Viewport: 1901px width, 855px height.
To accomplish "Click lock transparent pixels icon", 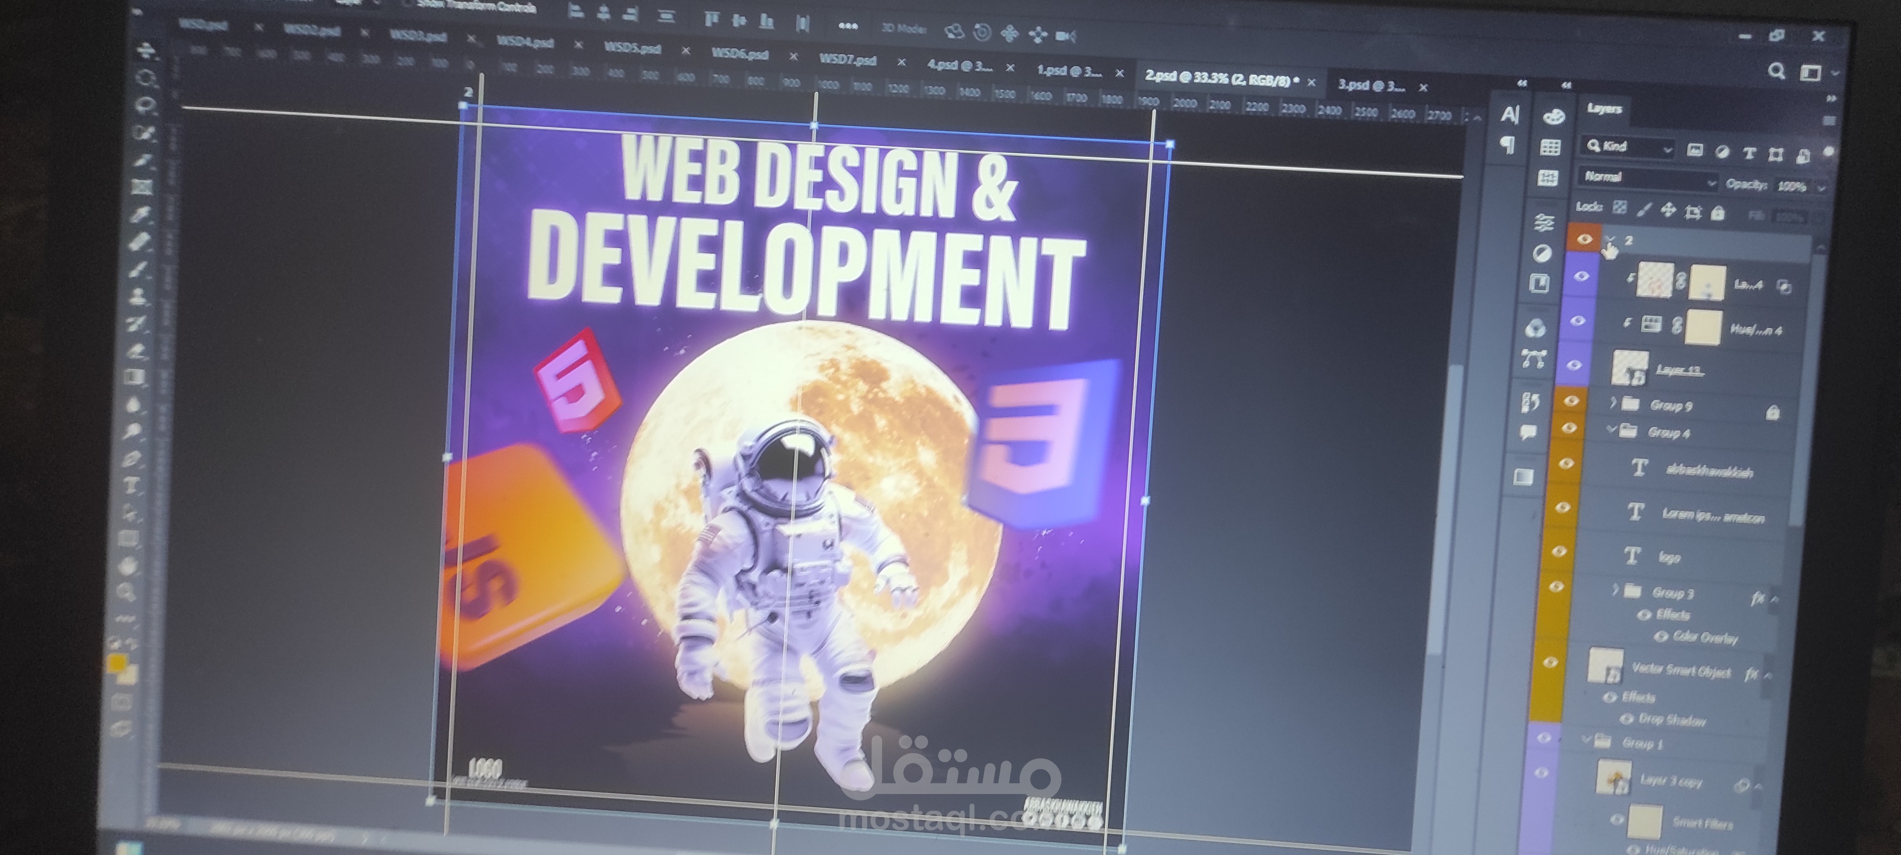I will tap(1620, 208).
